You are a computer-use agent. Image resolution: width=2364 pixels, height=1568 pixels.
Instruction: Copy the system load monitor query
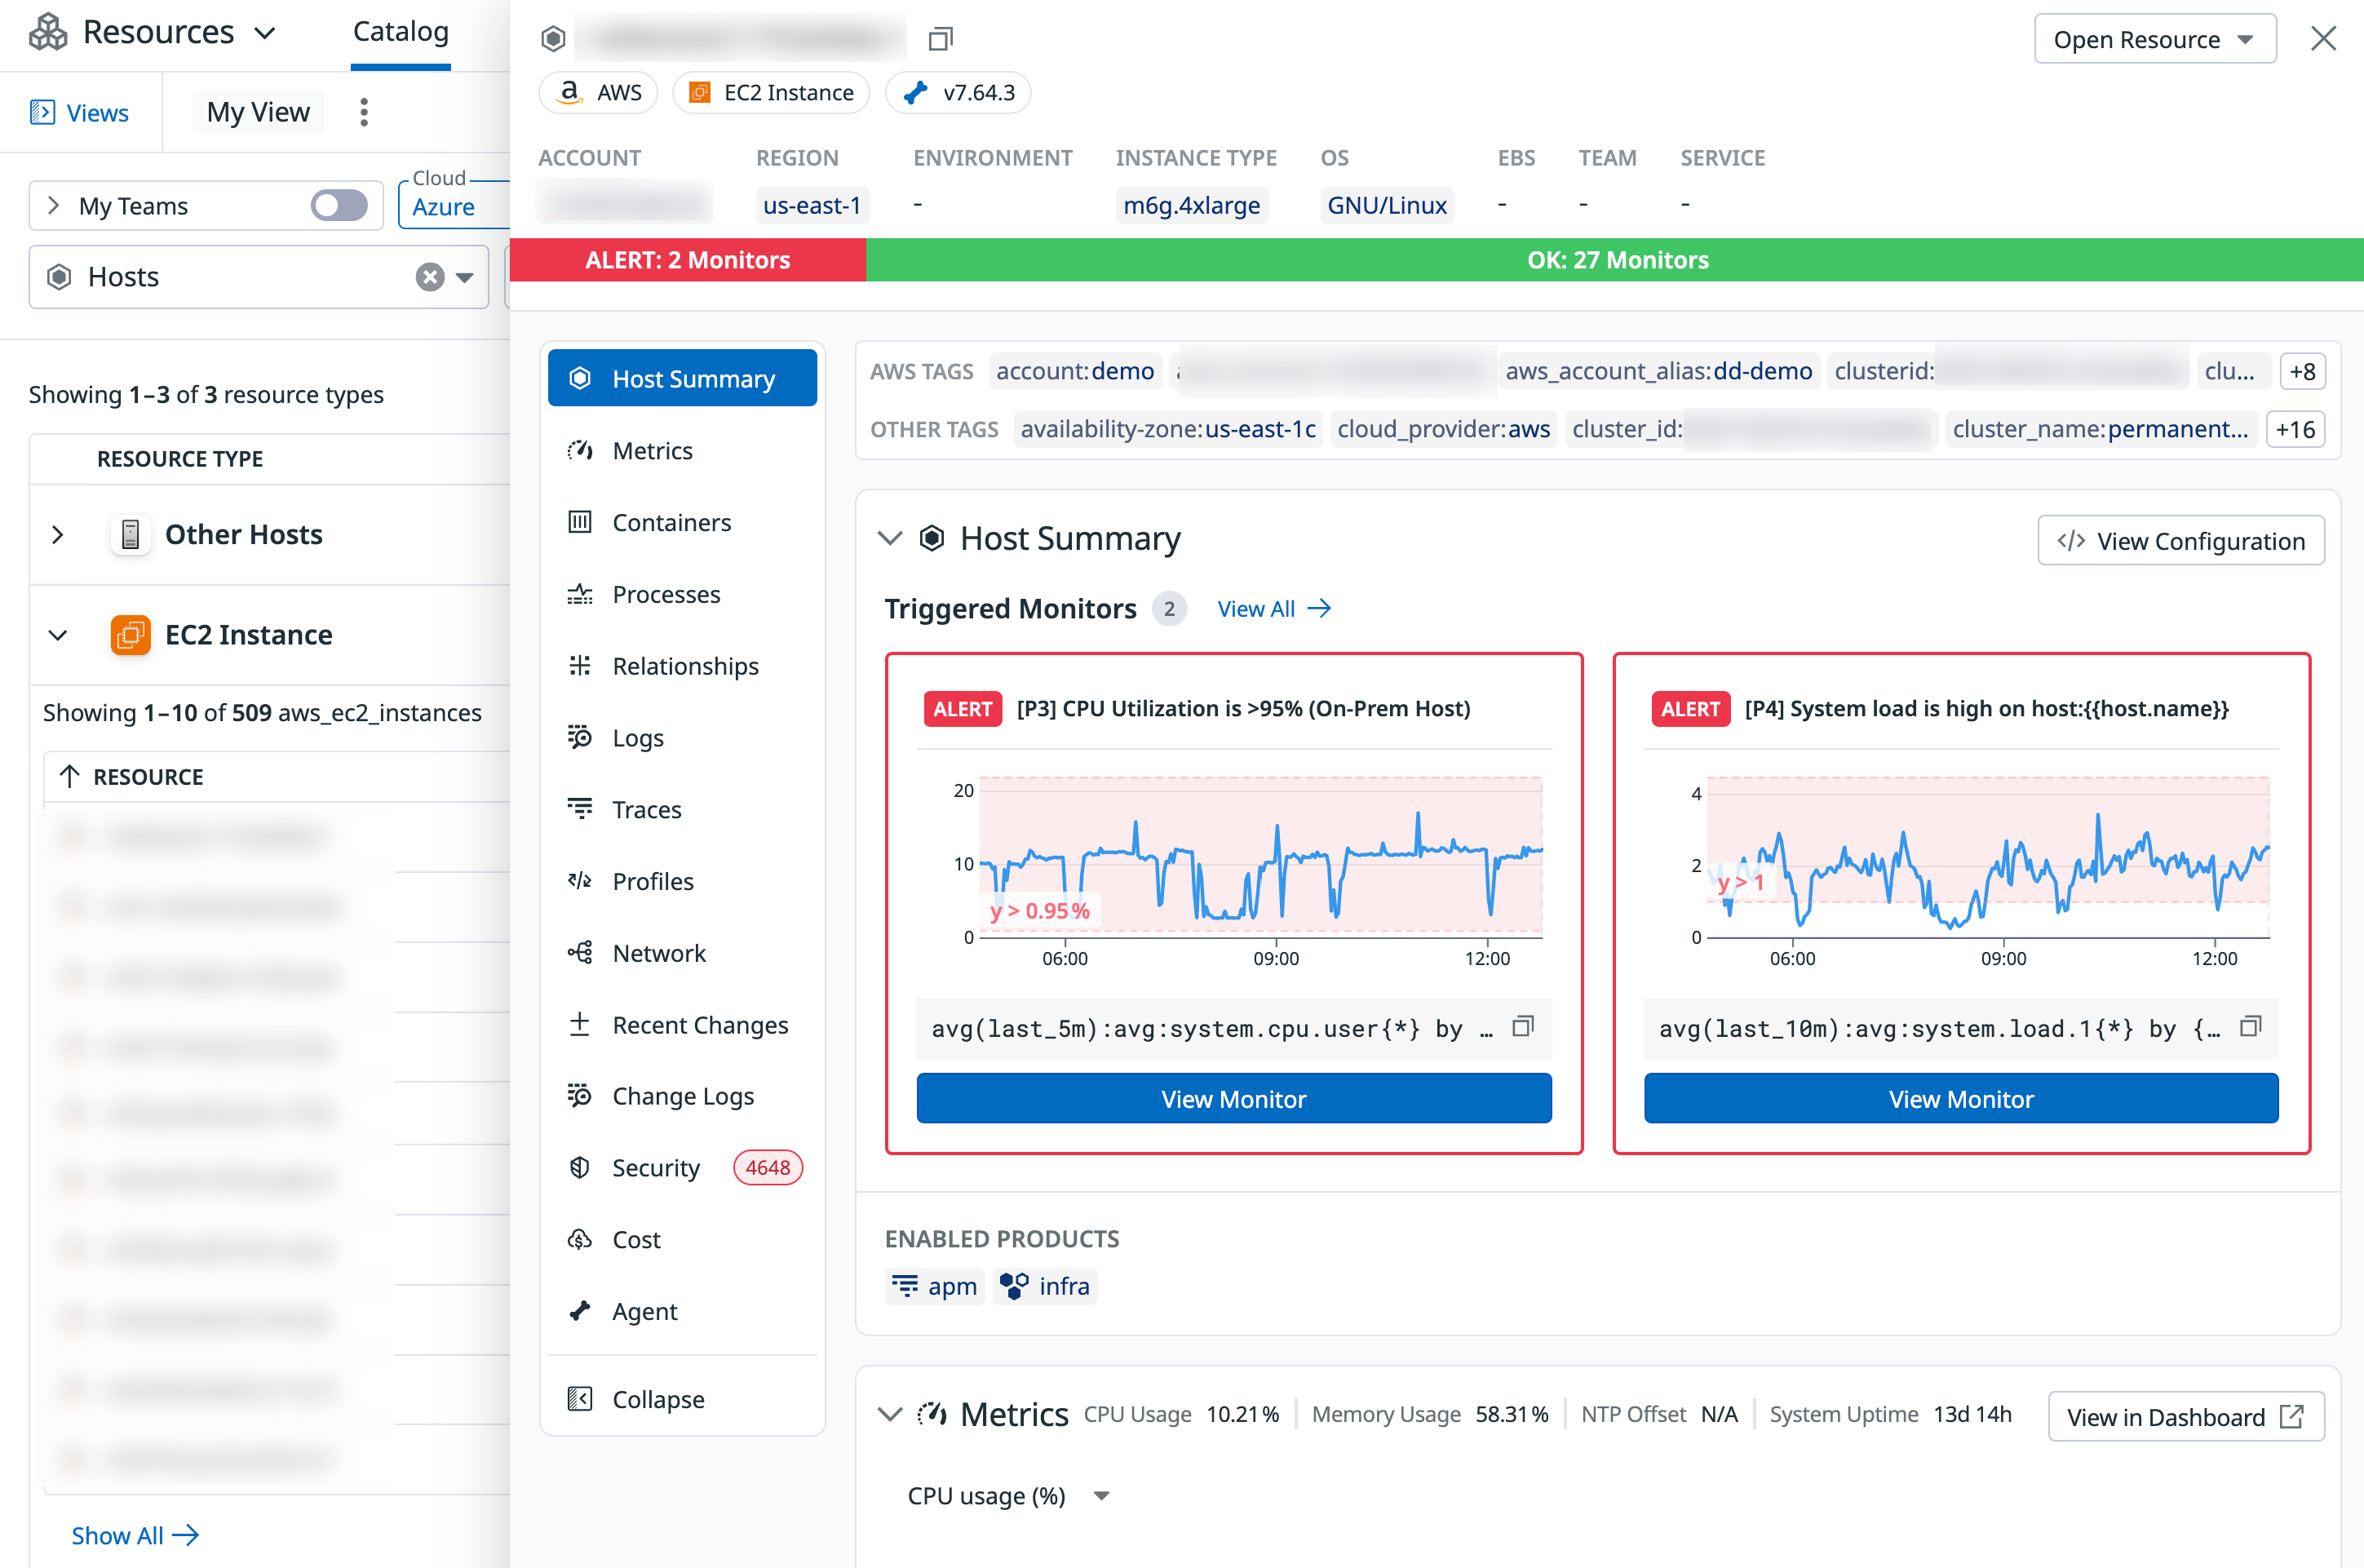[x=2250, y=1026]
